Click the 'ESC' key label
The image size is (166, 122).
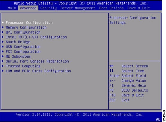tap(112, 100)
